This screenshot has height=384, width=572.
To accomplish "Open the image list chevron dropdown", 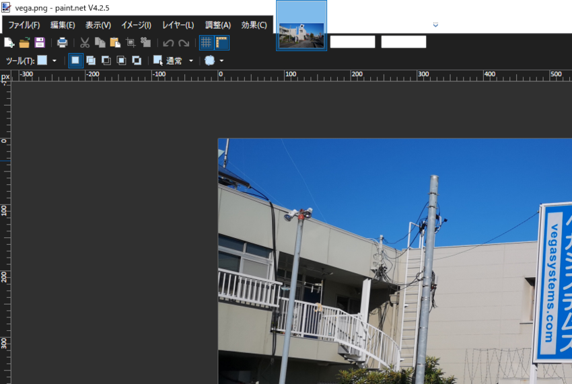I will [x=435, y=25].
